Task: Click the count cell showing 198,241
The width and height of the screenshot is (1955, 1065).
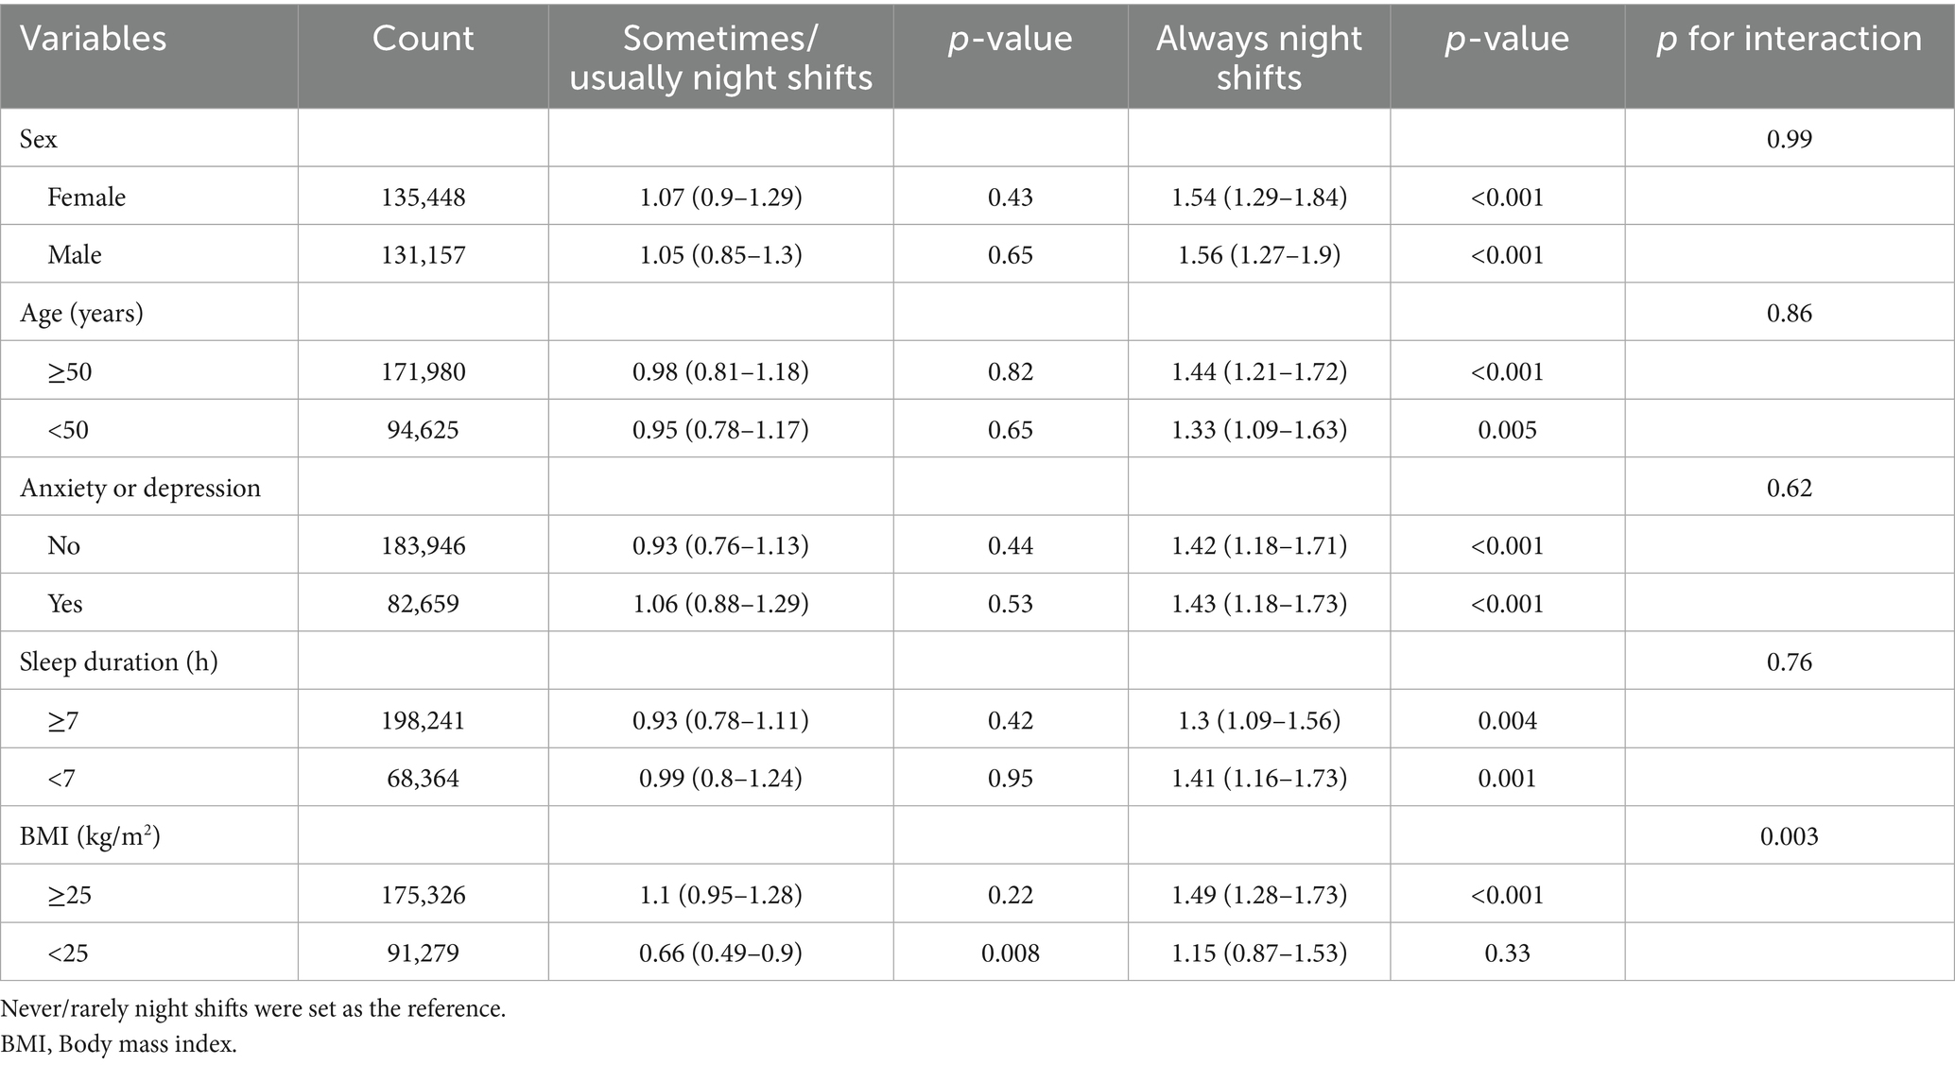Action: (423, 721)
